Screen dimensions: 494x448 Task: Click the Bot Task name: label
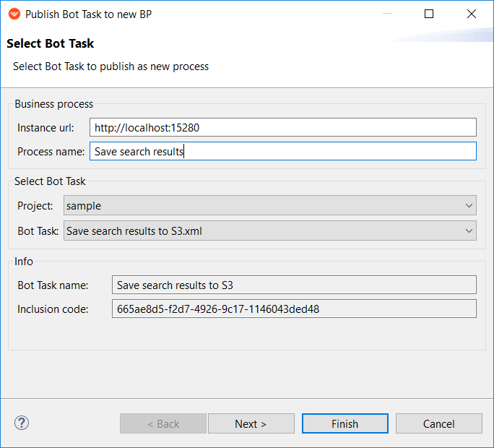(x=53, y=285)
